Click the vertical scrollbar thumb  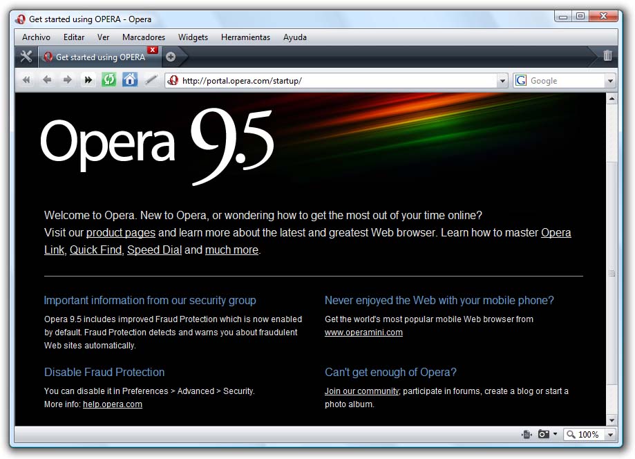point(612,274)
